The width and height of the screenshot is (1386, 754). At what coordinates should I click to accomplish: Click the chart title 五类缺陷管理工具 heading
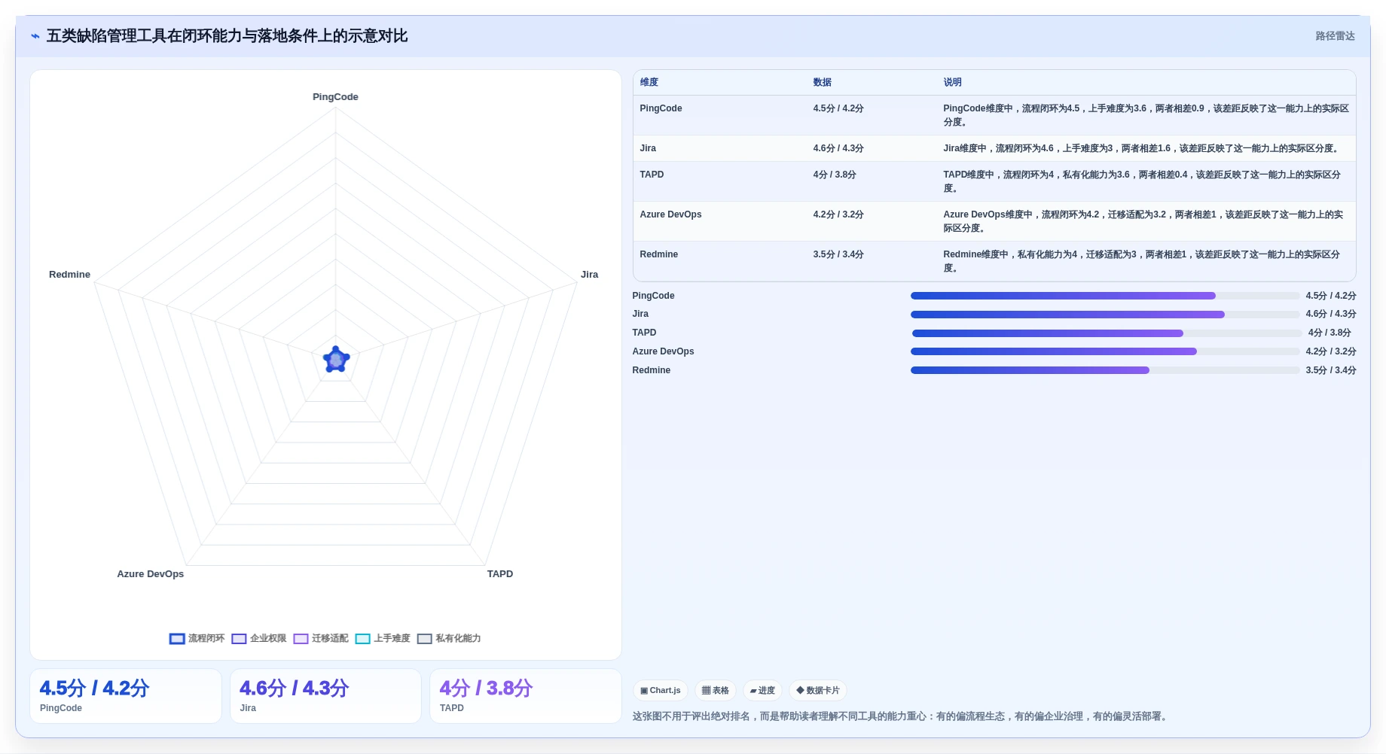[227, 36]
